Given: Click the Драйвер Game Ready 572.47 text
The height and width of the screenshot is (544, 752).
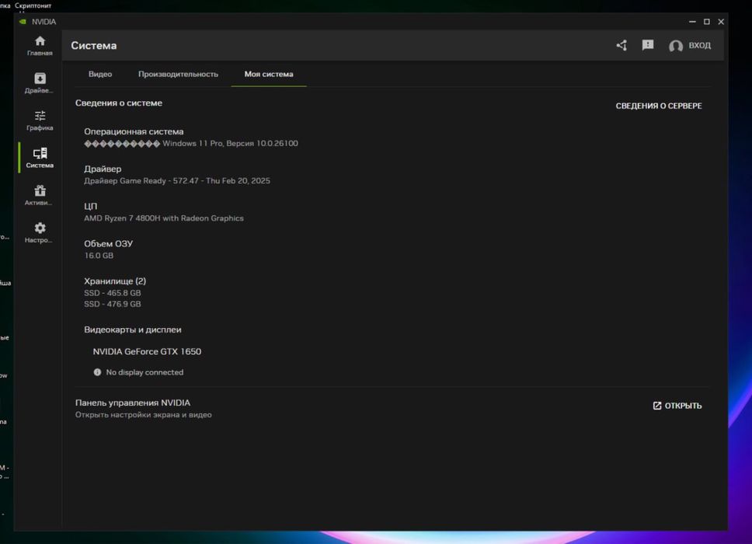Looking at the screenshot, I should coord(177,181).
